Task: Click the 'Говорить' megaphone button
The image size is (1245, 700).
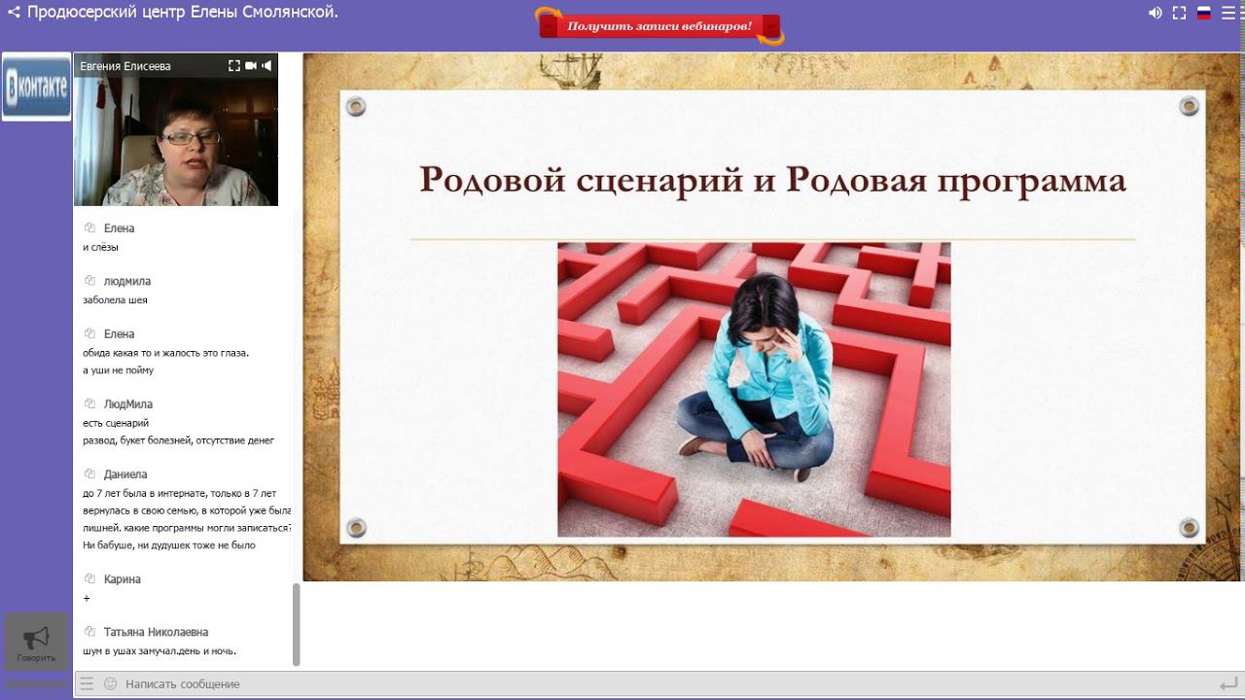Action: [x=36, y=643]
